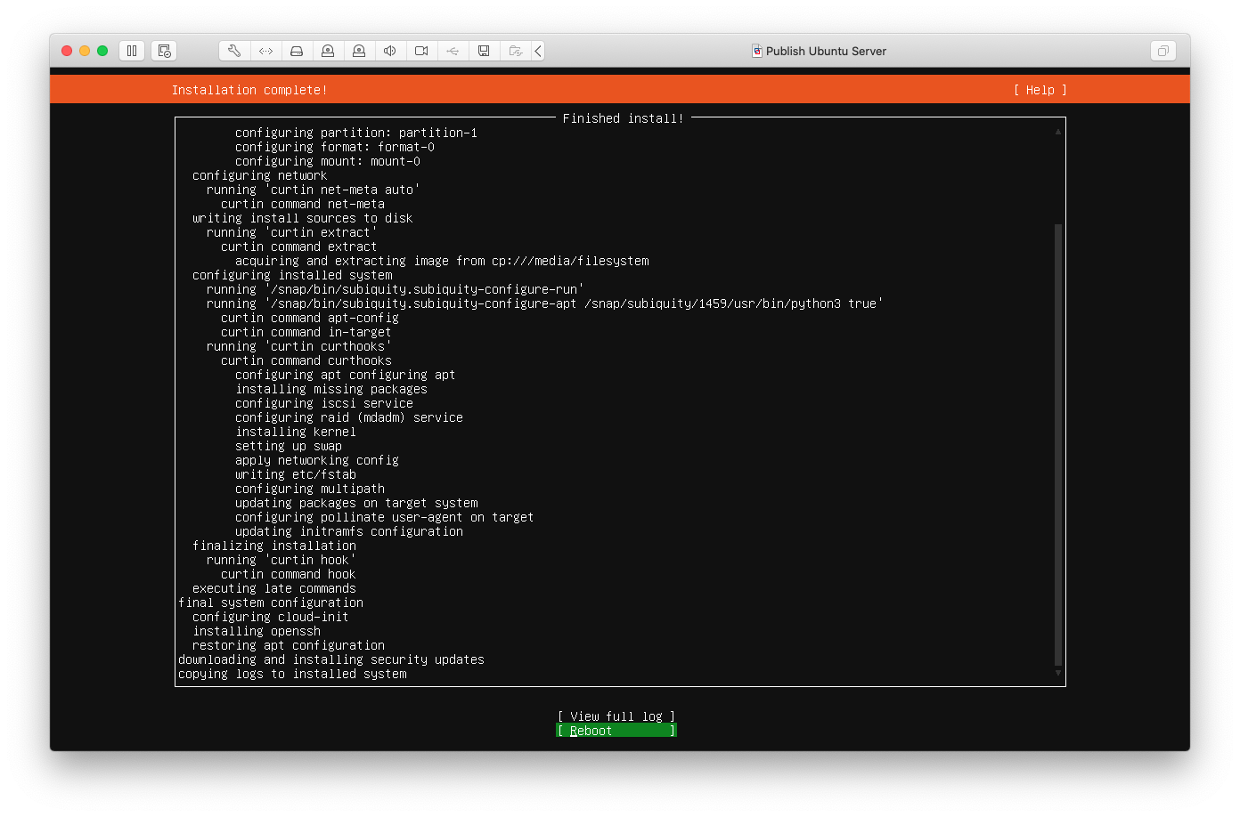1240x817 pixels.
Task: Click the scroll down arrow of log
Action: [1058, 673]
